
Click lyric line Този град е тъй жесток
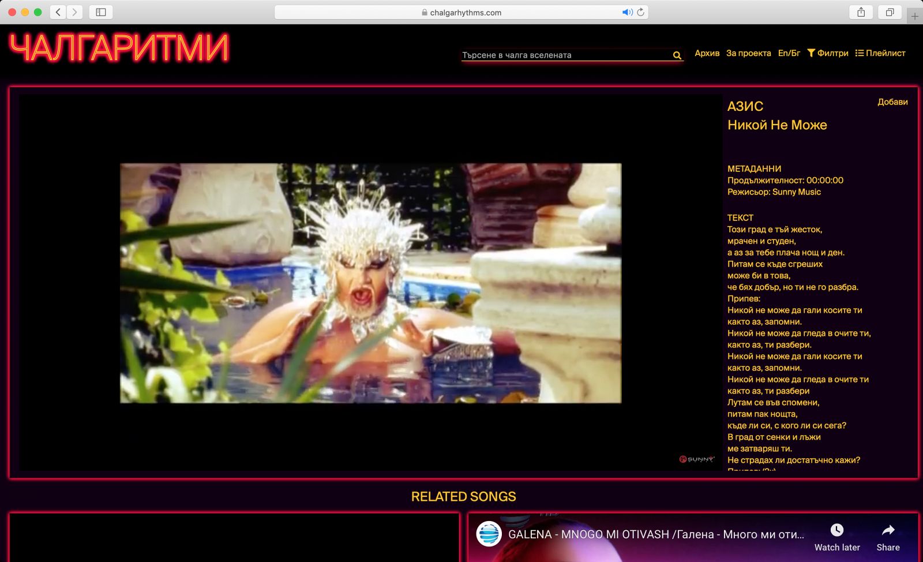click(x=775, y=229)
